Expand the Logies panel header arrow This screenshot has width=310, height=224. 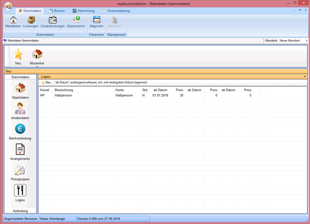point(305,77)
